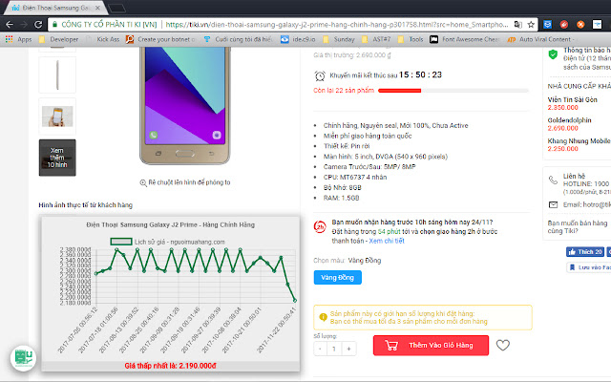Image resolution: width=611 pixels, height=382 pixels.
Task: Go back with the browser back arrow
Action: point(10,25)
